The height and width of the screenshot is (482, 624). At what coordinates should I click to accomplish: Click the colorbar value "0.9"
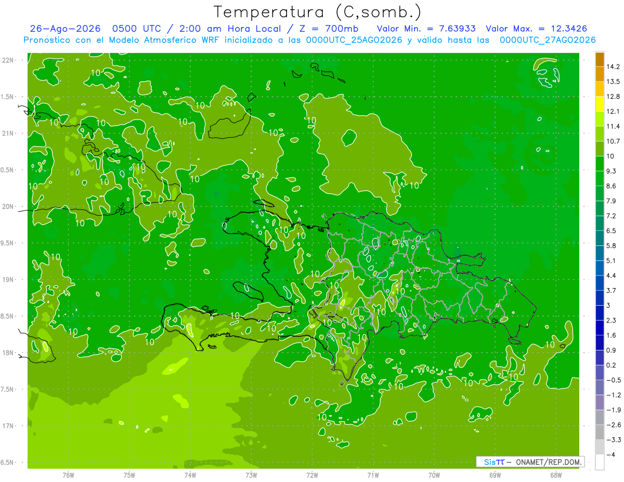(612, 350)
